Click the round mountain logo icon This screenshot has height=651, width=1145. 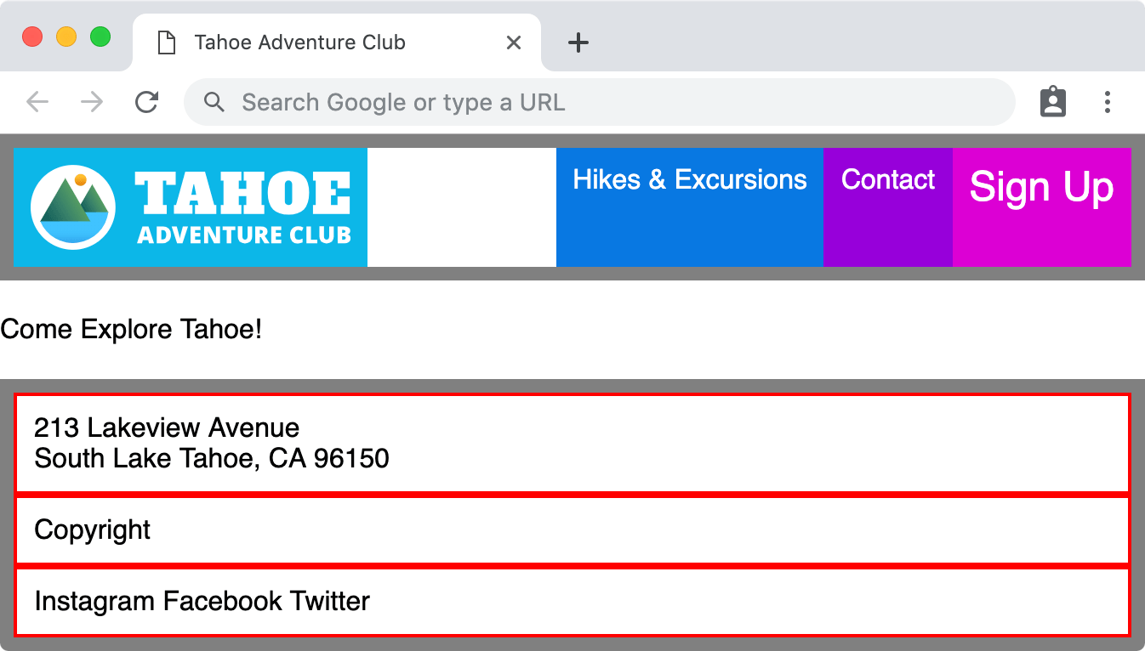point(73,207)
